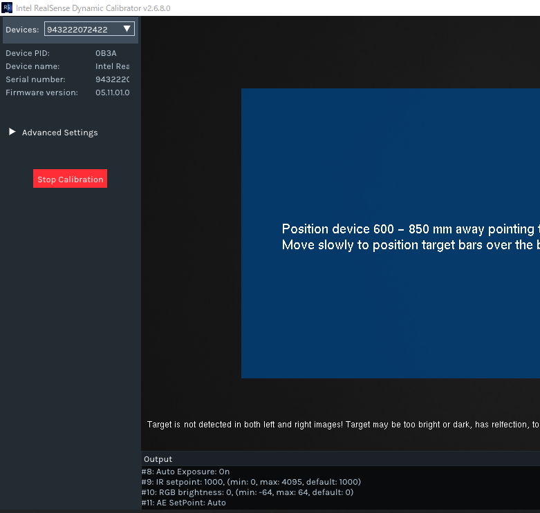Click the Device name label
The image size is (540, 513).
pyautogui.click(x=32, y=66)
